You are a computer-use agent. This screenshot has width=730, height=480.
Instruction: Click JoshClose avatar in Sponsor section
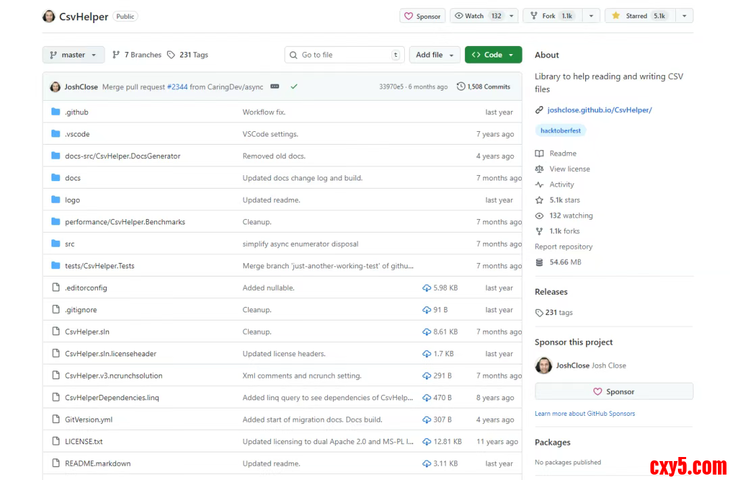tap(543, 366)
